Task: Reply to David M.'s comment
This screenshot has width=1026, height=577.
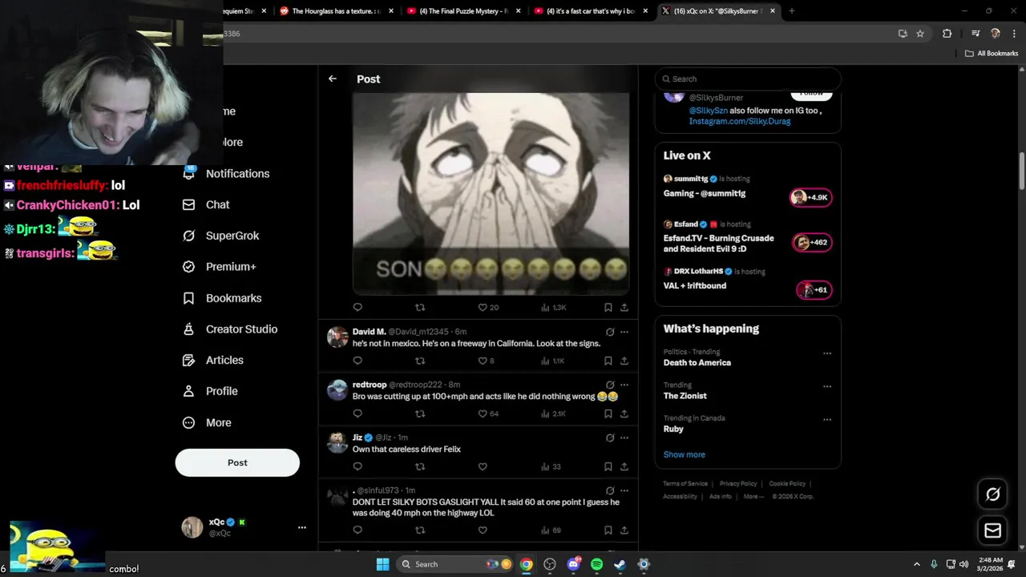Action: 357,361
